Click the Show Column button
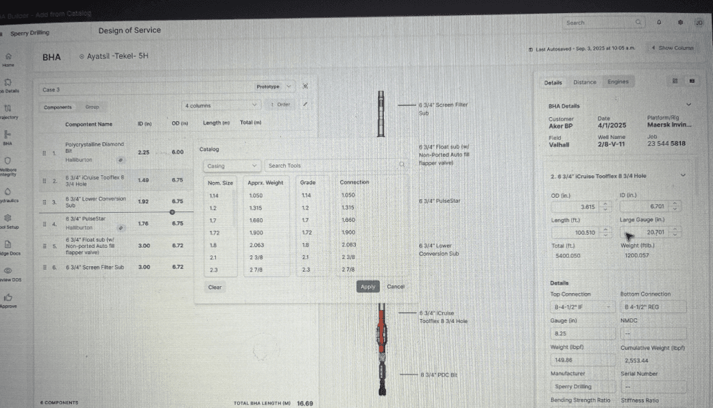713x408 pixels. click(673, 48)
